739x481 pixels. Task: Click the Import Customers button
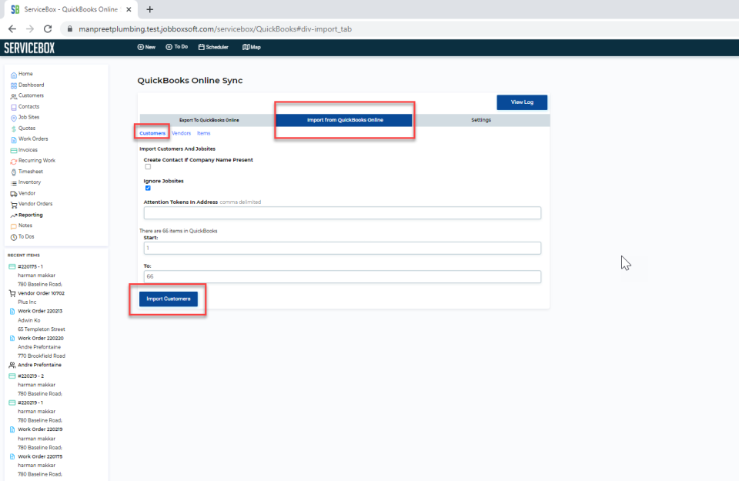point(169,299)
